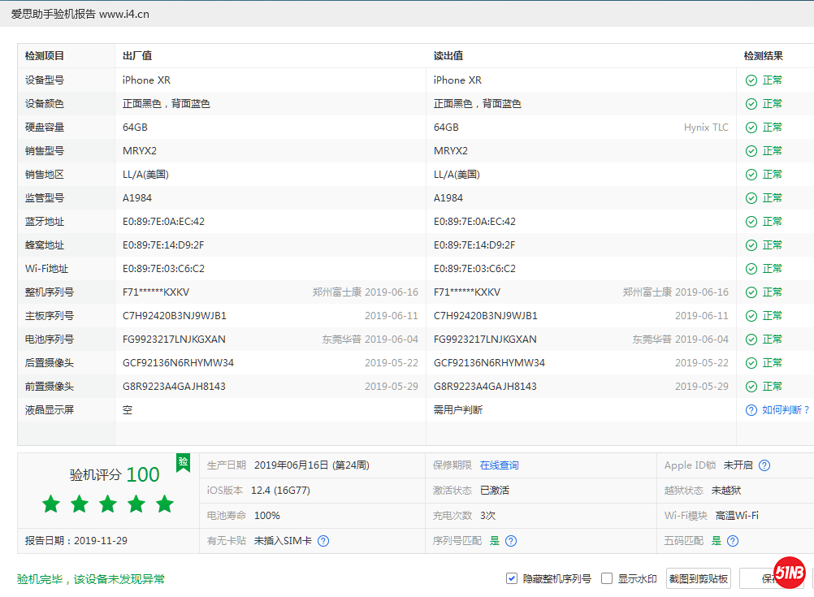
Task: Open the question mark tooltip beside 有无卡贴
Action: [x=323, y=540]
